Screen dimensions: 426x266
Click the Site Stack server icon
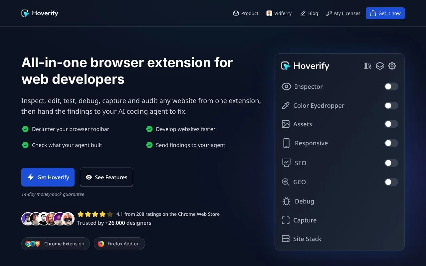click(286, 239)
